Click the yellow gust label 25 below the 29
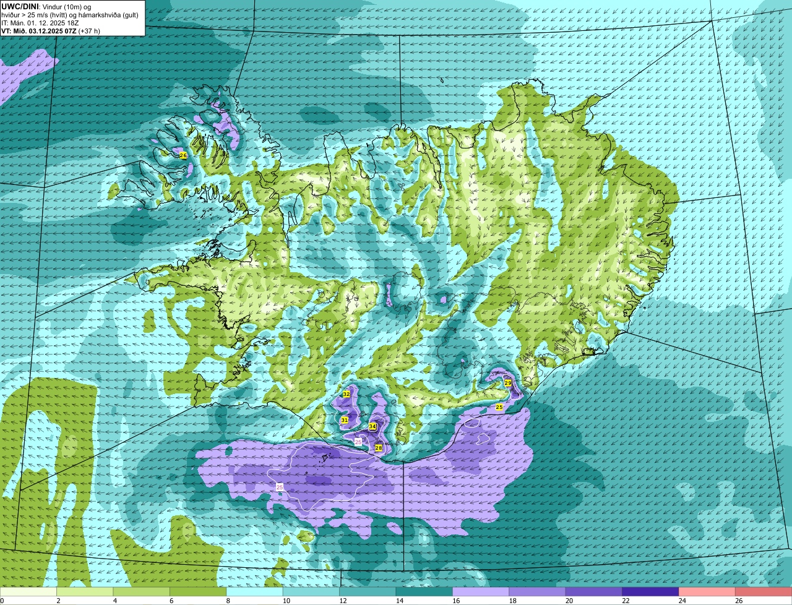Viewport: 792px width, 605px height. (499, 406)
